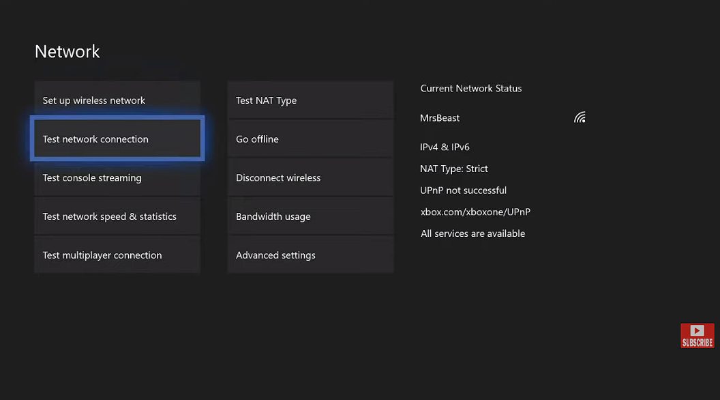Click the Network page title
The width and height of the screenshot is (720, 400).
coord(67,51)
